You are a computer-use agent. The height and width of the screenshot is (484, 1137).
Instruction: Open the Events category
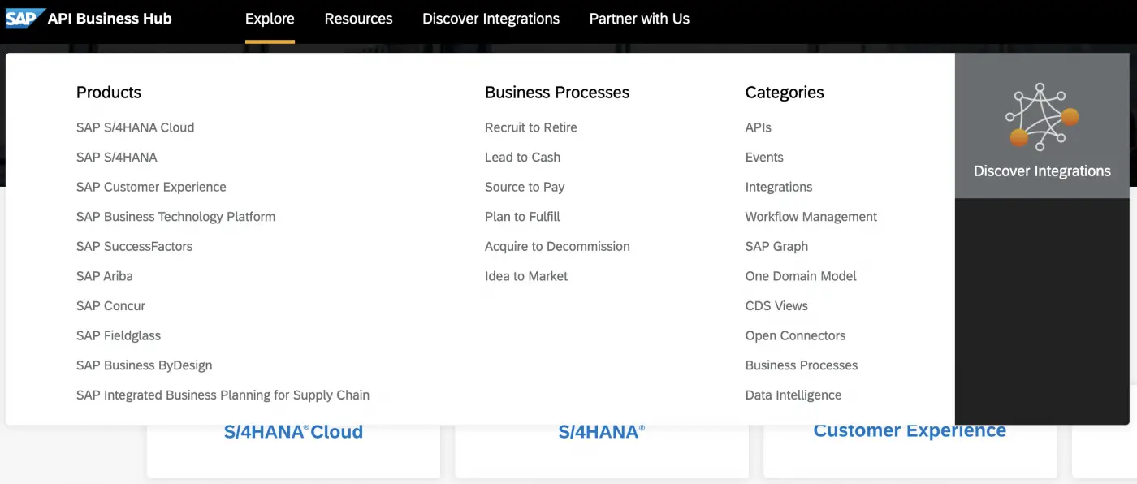click(764, 158)
